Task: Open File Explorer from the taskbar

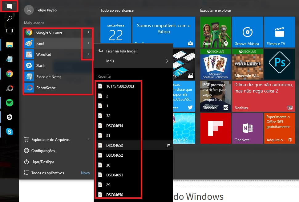Action: coord(9,45)
